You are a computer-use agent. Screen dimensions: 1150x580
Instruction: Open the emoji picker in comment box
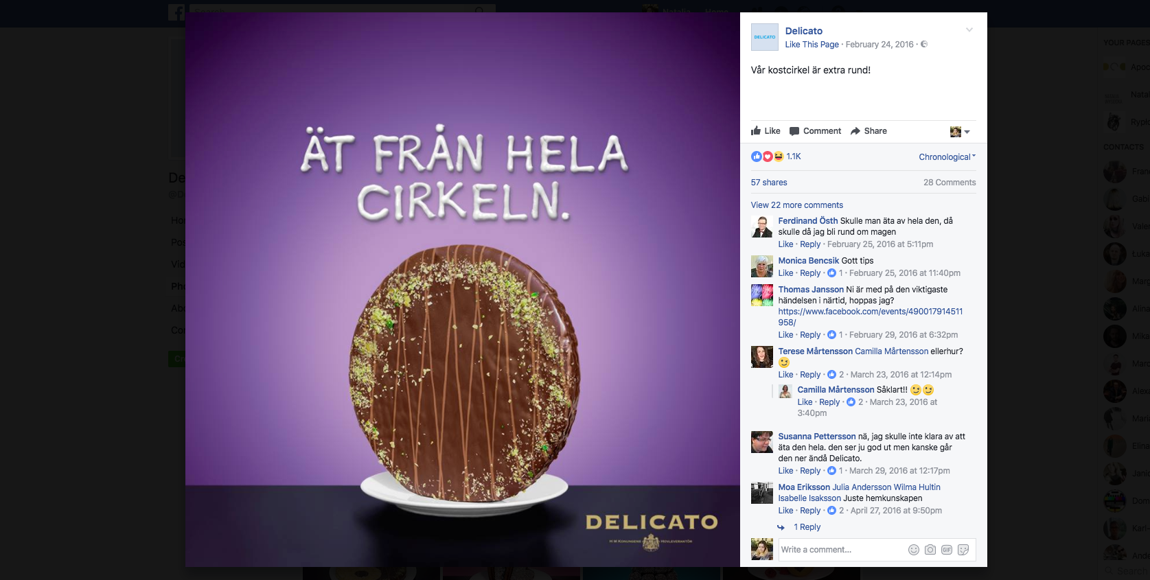point(914,550)
